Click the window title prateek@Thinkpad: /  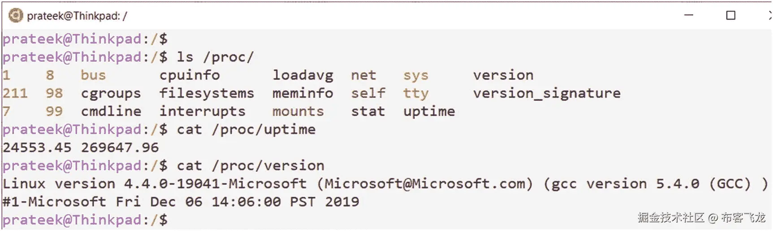[x=77, y=16]
